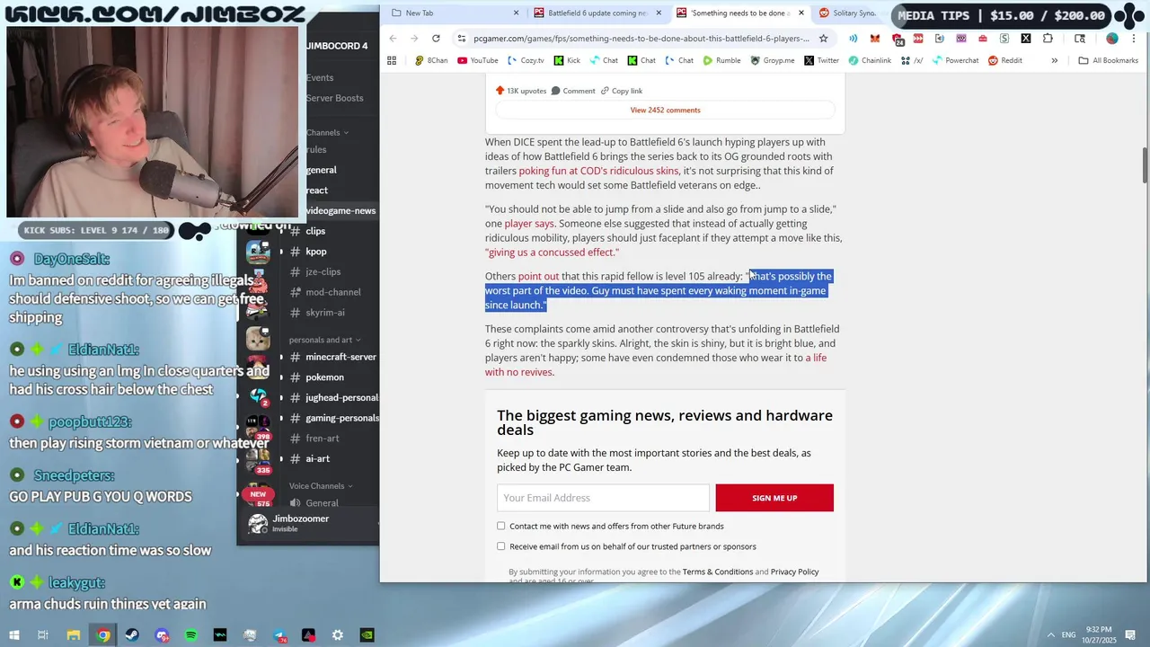Open the Kick bookmark
The width and height of the screenshot is (1150, 647).
(567, 60)
